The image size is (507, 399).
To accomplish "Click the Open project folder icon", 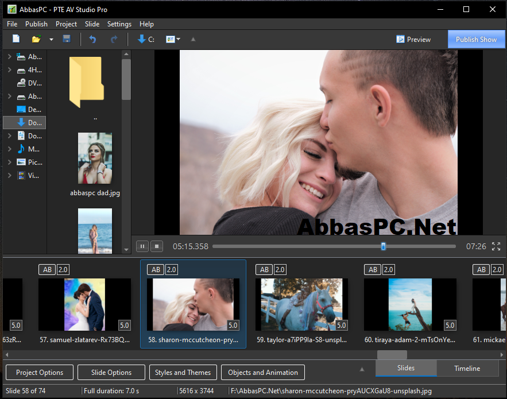I will pos(36,39).
